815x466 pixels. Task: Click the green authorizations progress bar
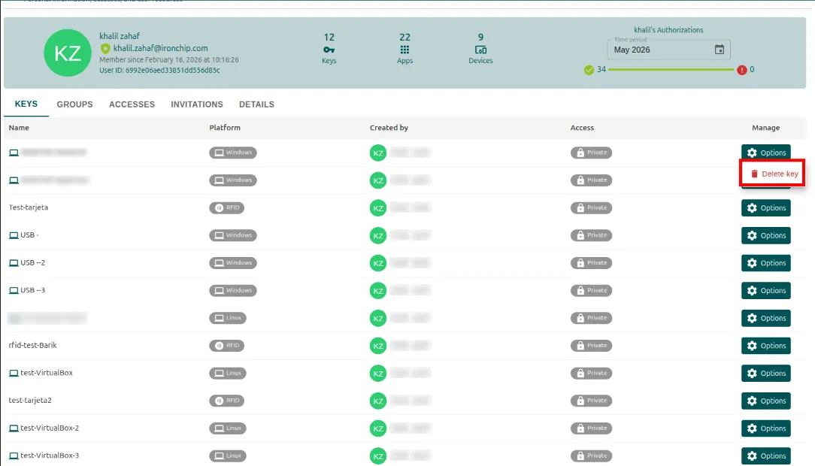pos(671,70)
